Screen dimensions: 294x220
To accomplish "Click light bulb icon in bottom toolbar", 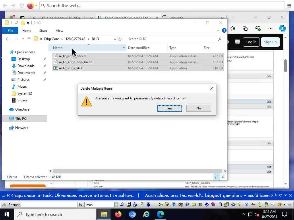I will pos(240,205).
